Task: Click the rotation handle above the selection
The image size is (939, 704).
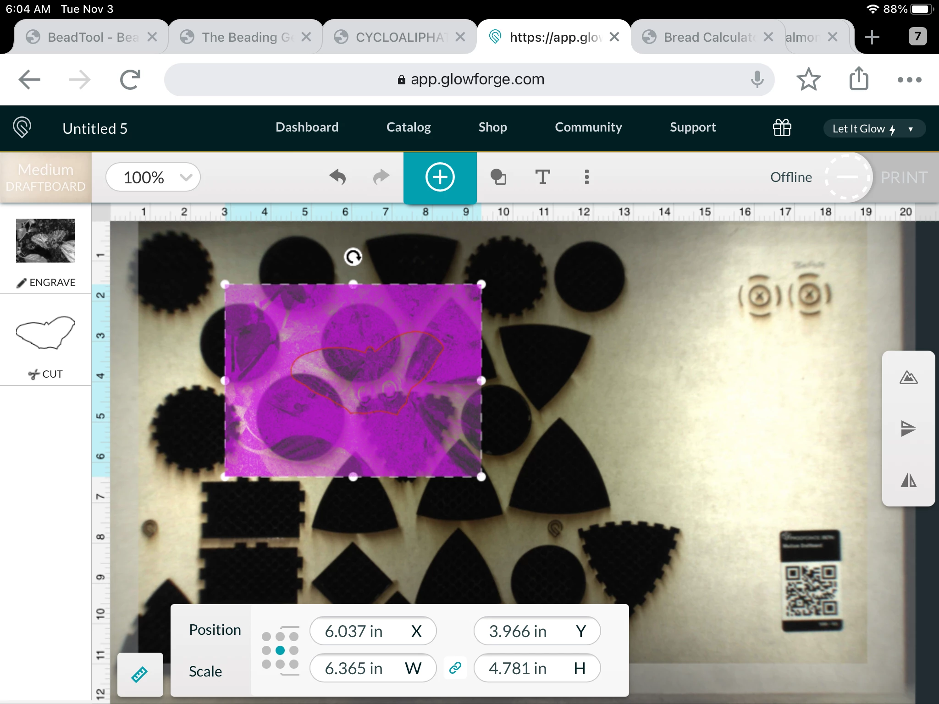Action: pos(353,257)
